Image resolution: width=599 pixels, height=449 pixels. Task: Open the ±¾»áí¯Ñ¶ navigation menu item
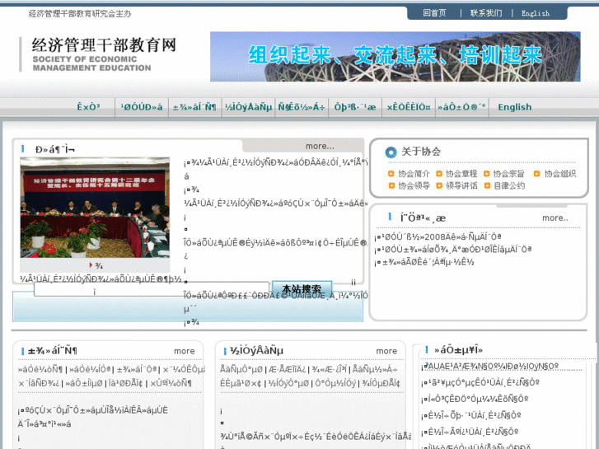pyautogui.click(x=194, y=107)
